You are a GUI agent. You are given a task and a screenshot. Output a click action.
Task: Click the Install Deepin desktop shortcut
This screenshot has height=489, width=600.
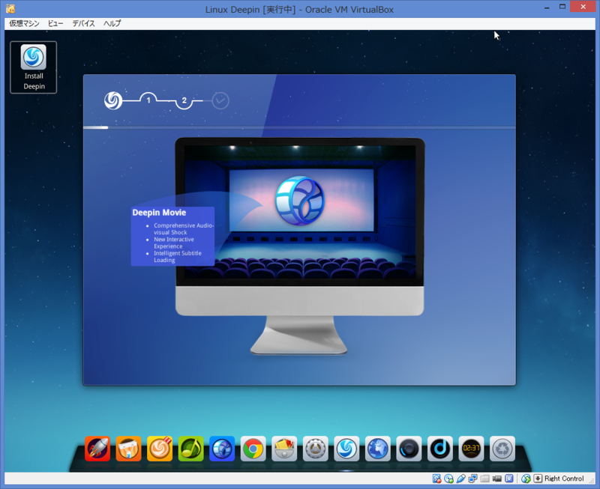point(33,67)
